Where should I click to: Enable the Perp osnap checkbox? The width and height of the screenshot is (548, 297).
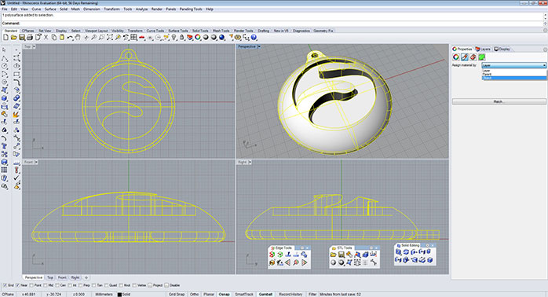click(x=80, y=285)
